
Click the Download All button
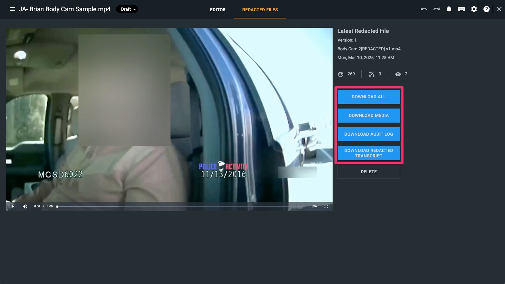369,97
